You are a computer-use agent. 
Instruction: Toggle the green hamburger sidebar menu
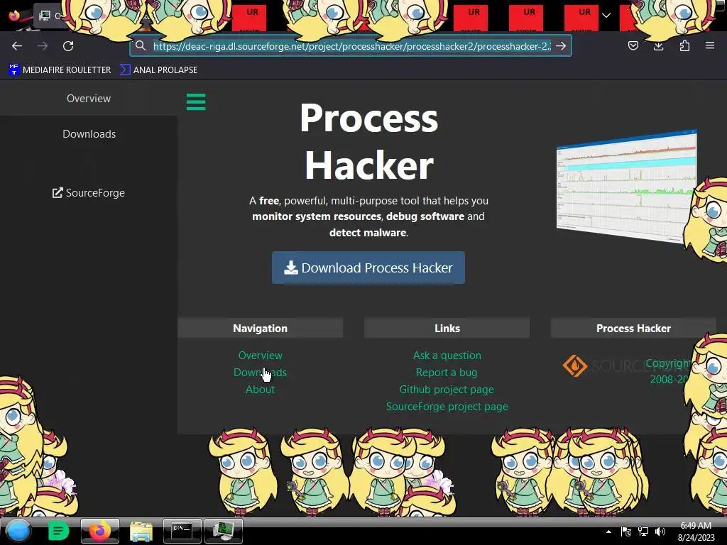click(196, 102)
